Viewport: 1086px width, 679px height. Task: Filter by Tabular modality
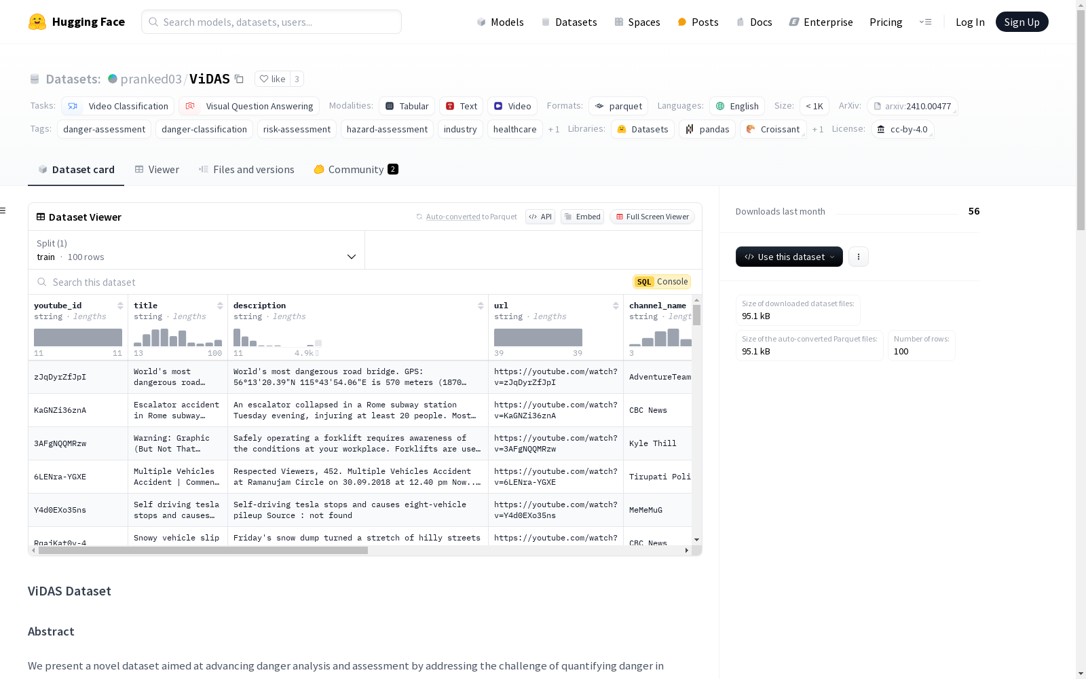pyautogui.click(x=407, y=106)
